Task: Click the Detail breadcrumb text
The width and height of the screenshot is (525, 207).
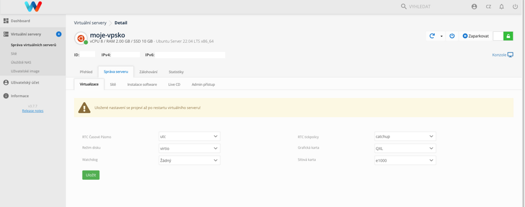Action: click(x=121, y=23)
